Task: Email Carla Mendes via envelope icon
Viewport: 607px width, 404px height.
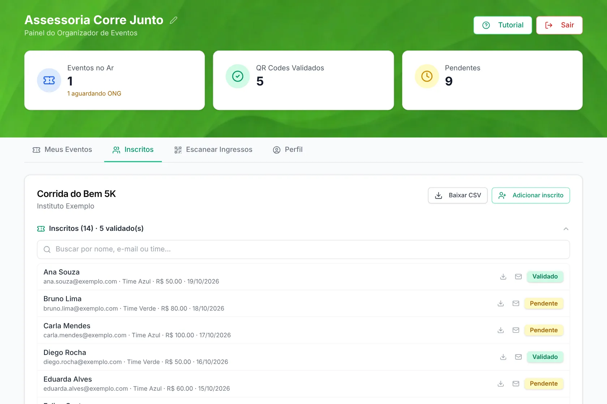Action: (516, 330)
